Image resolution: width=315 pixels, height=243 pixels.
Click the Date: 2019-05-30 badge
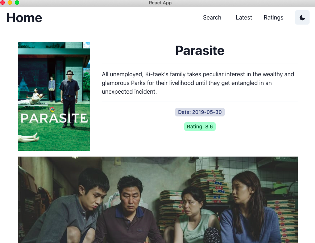pos(200,112)
